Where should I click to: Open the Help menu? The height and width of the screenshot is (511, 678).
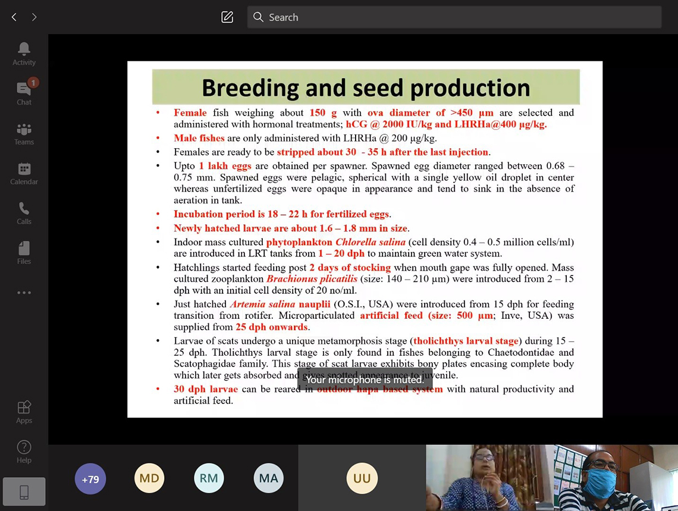[x=24, y=452]
